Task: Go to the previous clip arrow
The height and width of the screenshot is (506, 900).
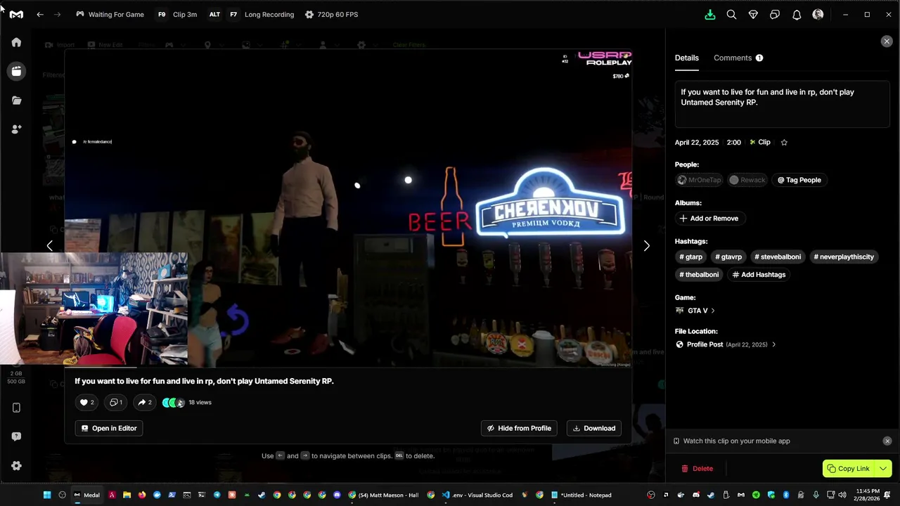Action: click(x=49, y=245)
